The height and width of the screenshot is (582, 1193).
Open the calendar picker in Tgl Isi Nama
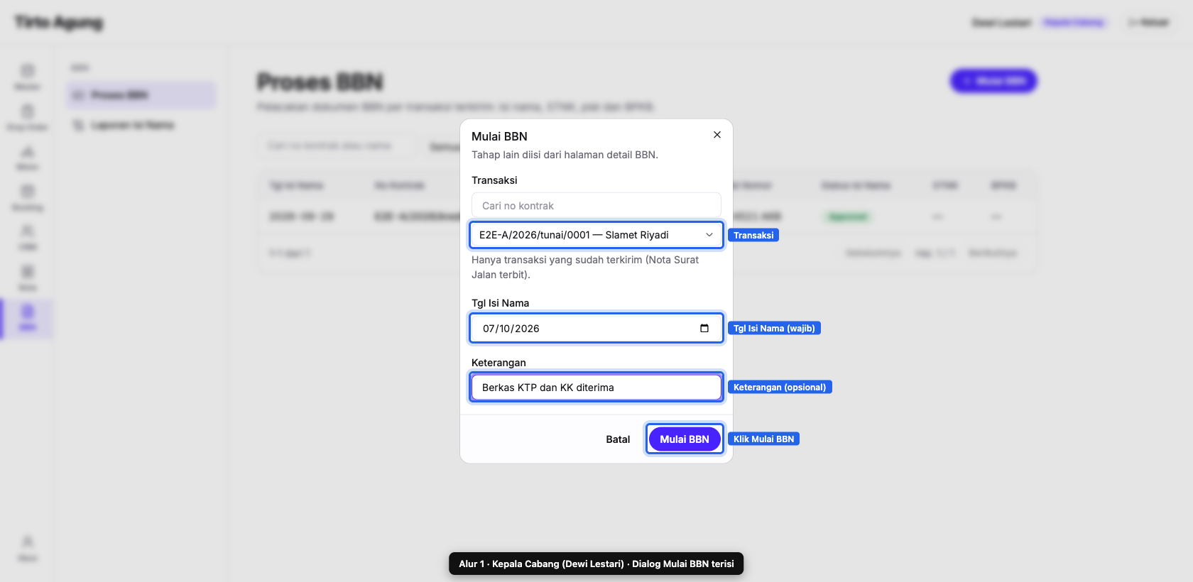coord(704,328)
